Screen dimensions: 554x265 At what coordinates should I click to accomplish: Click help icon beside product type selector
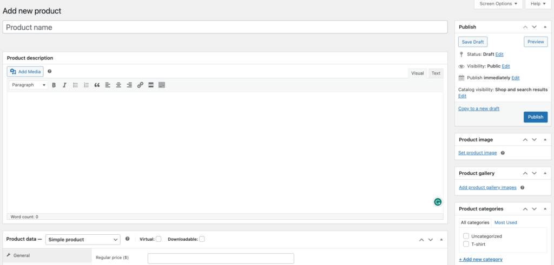tap(128, 239)
